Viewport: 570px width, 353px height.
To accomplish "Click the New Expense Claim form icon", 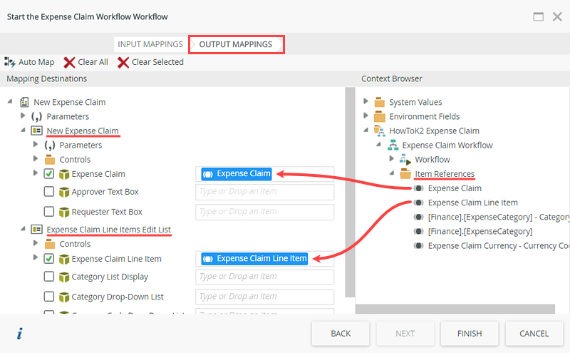I will click(24, 102).
